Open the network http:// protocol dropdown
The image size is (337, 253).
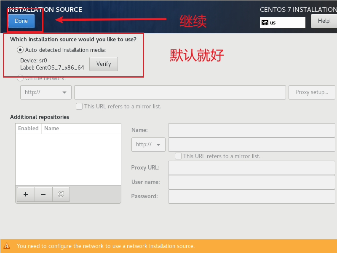point(46,92)
